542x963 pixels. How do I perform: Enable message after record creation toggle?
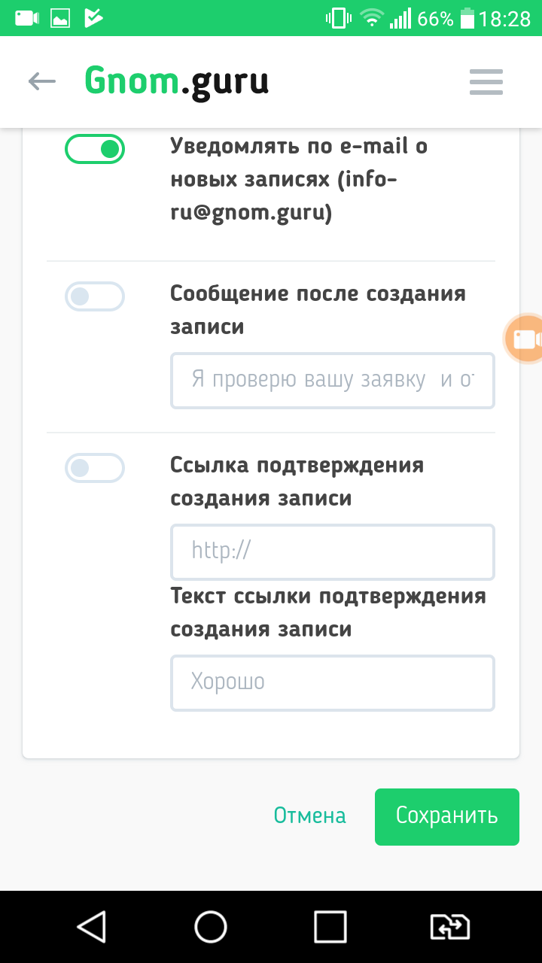point(95,296)
